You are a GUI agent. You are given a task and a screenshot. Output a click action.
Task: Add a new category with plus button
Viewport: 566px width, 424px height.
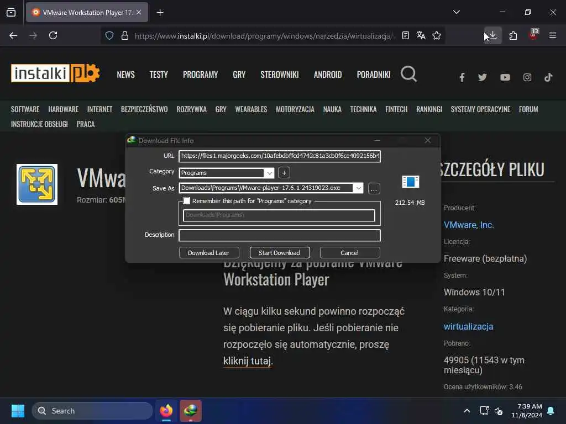284,173
